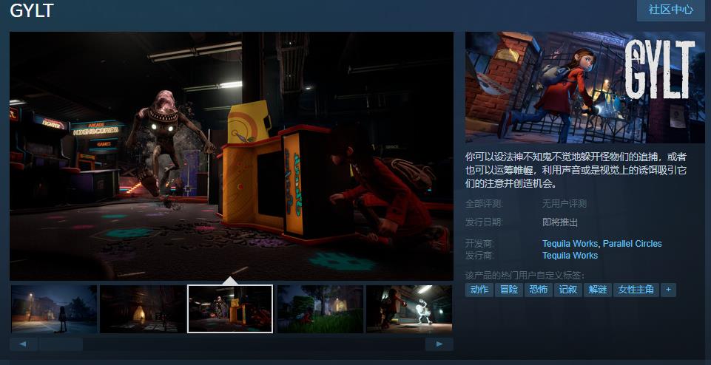The image size is (711, 365).
Task: Choose the 恐怖 tag
Action: click(x=539, y=290)
